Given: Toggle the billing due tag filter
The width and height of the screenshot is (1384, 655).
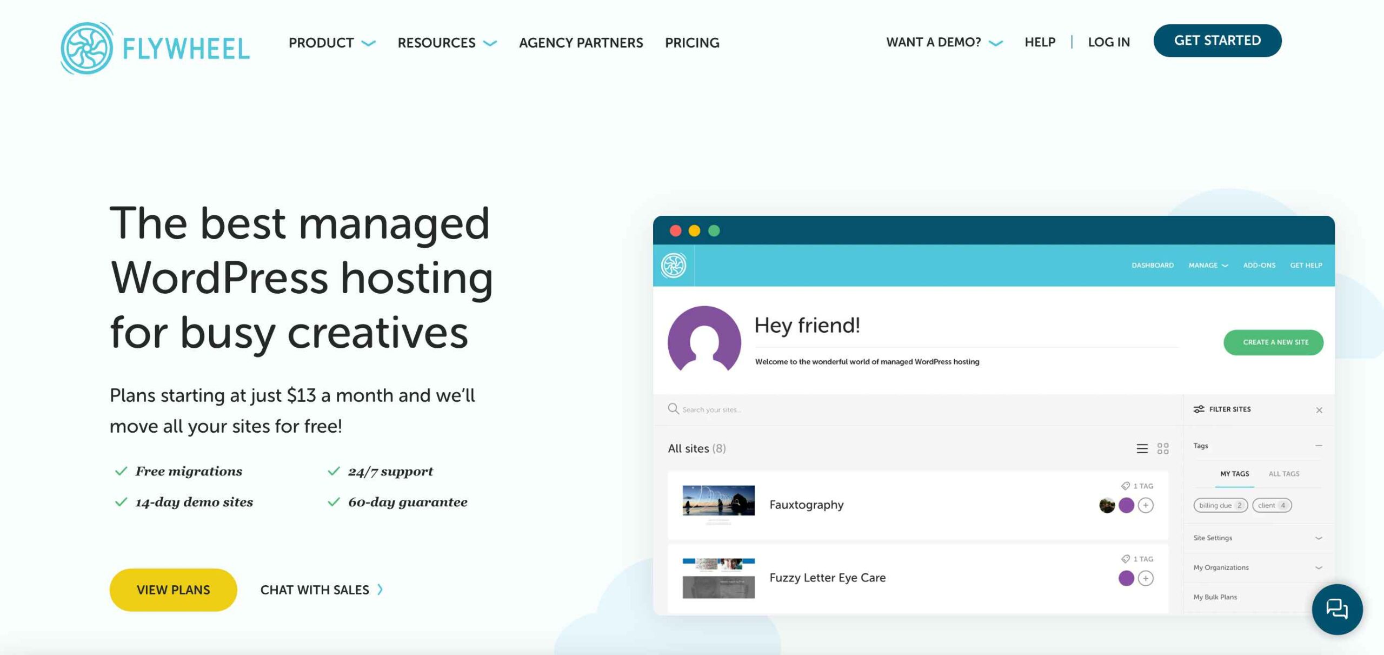Looking at the screenshot, I should (1220, 505).
